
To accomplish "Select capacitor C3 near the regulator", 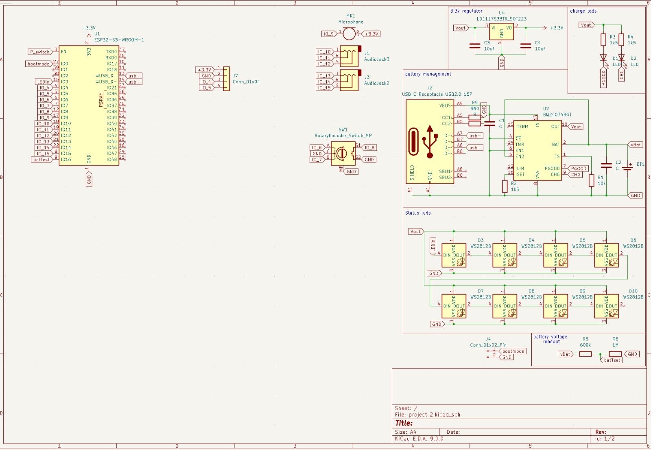I will [x=475, y=46].
